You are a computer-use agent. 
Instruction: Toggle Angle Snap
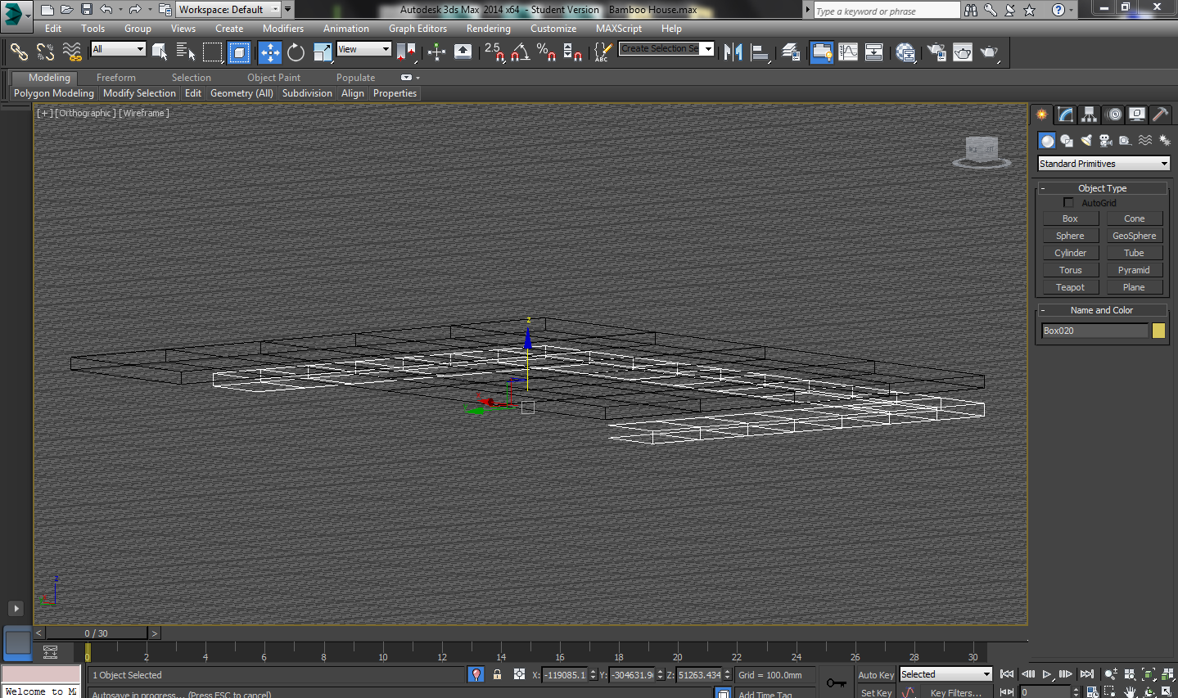520,52
